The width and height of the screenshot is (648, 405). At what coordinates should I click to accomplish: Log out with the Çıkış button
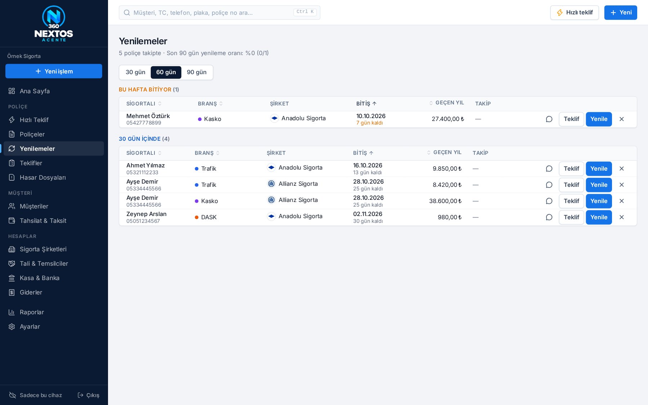(89, 395)
